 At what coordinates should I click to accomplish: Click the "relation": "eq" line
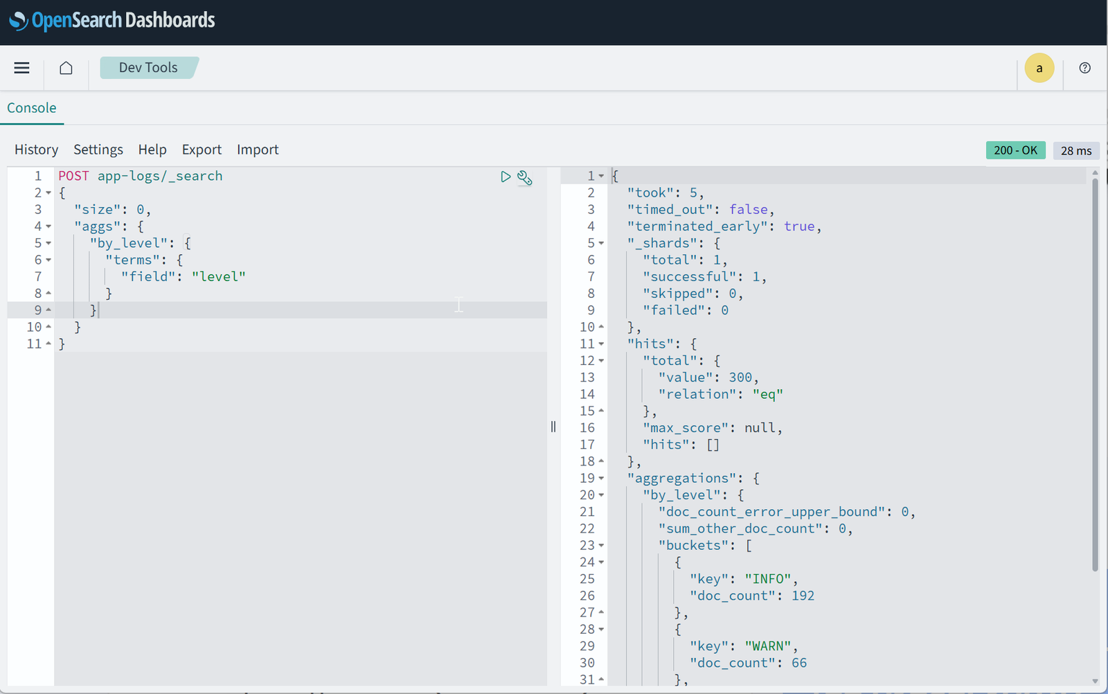(x=721, y=394)
